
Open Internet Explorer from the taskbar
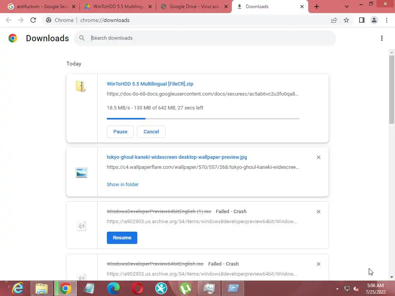tap(18, 288)
